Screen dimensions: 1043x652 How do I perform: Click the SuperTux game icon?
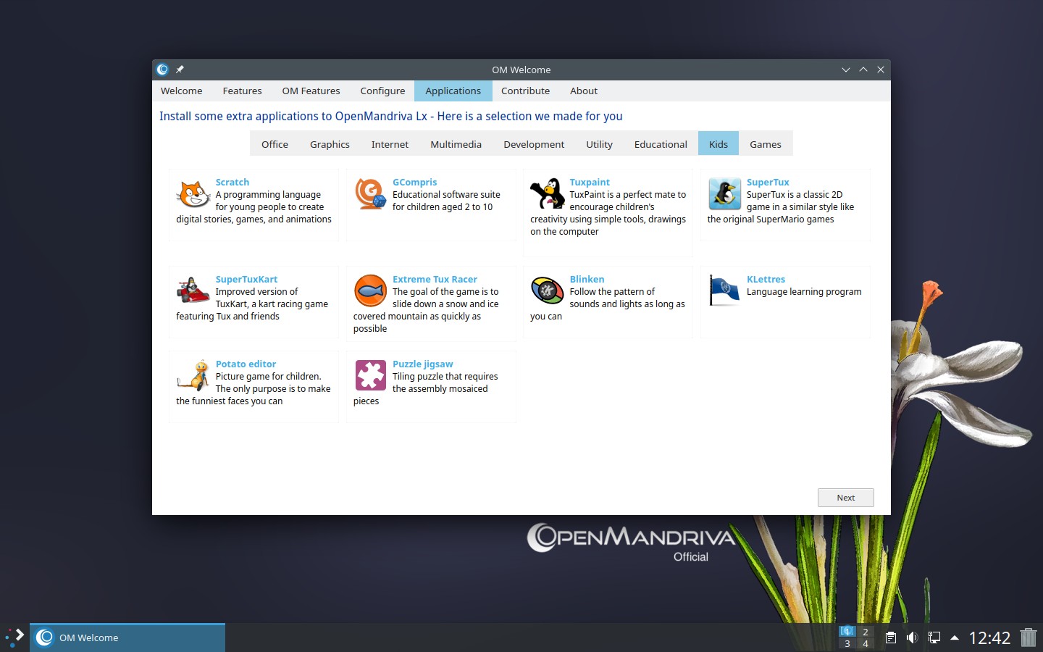(x=725, y=194)
